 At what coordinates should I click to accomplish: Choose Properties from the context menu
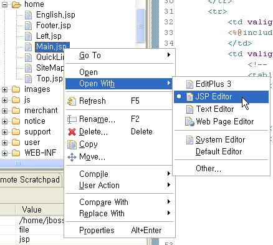[119, 230]
